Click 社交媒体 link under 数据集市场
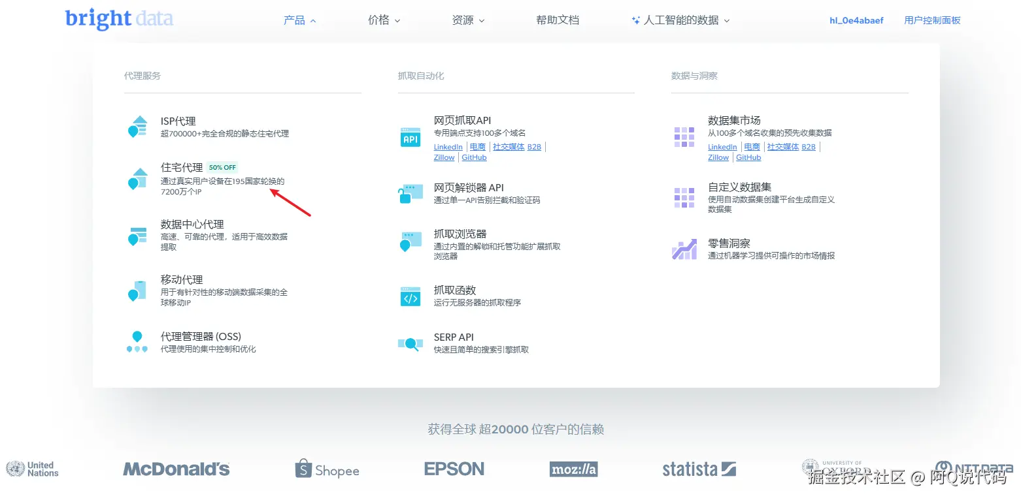The height and width of the screenshot is (500, 1021). tap(783, 147)
